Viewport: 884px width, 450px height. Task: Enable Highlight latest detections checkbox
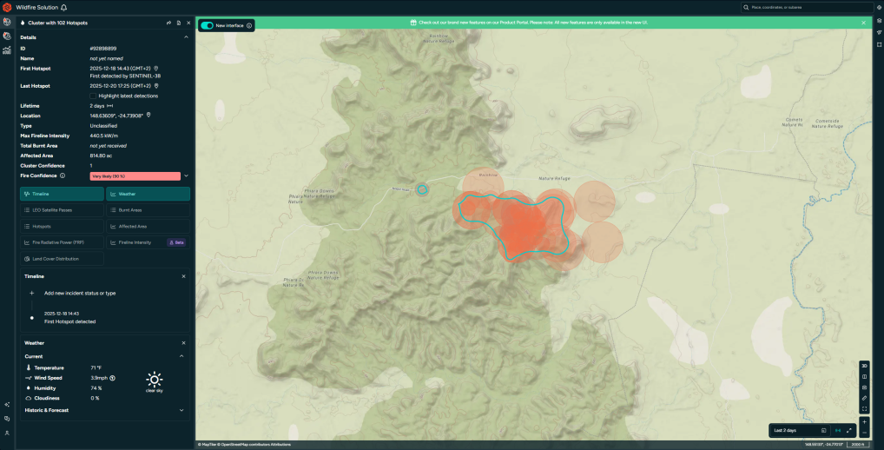tap(94, 96)
